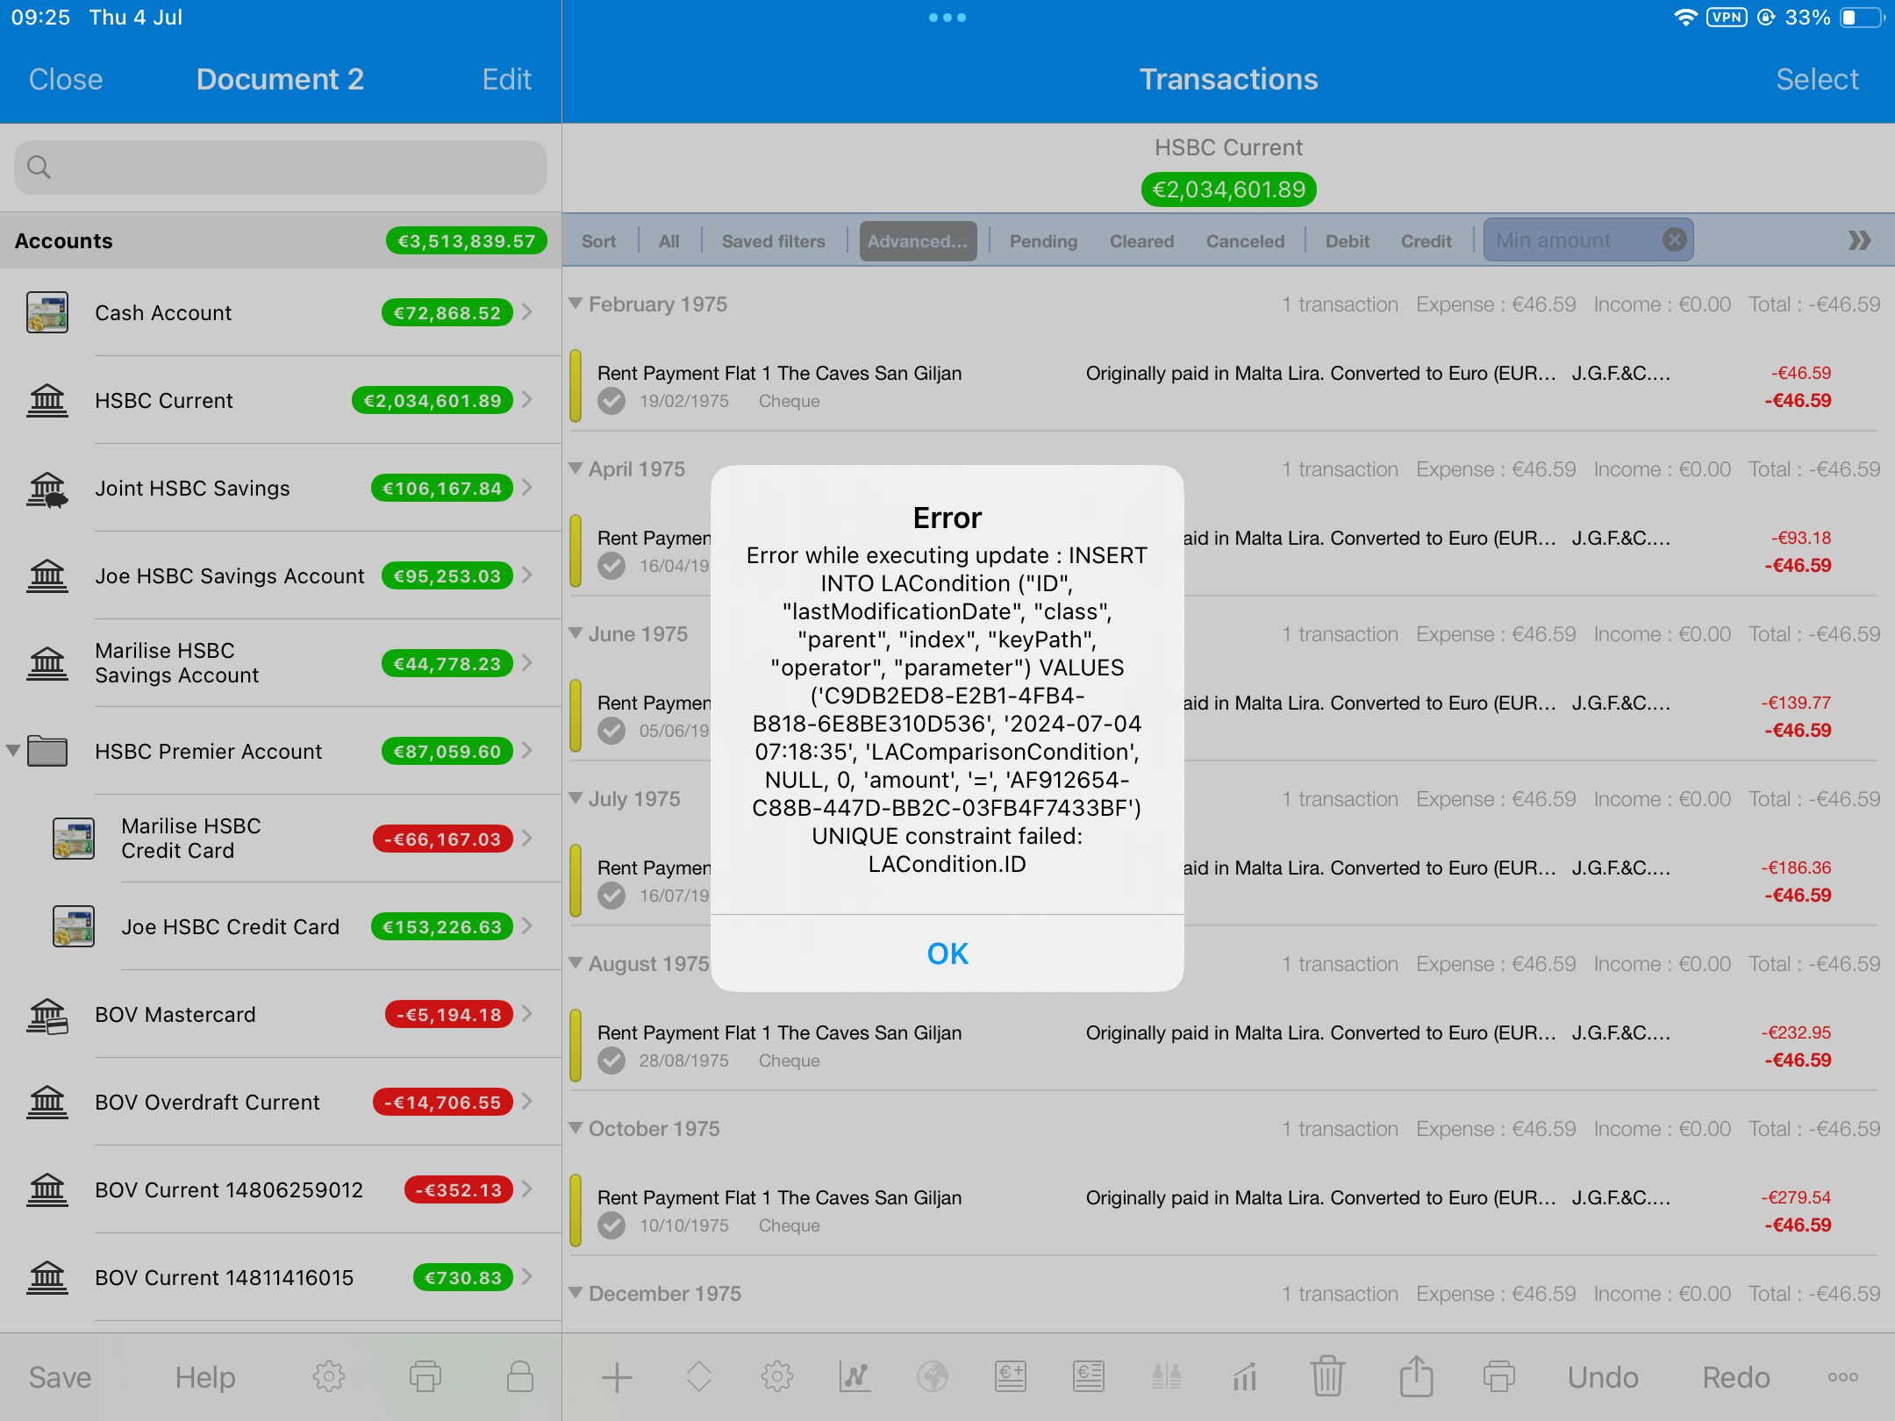Tap the accounts search field
Screen dimensions: 1895x1421
281,167
